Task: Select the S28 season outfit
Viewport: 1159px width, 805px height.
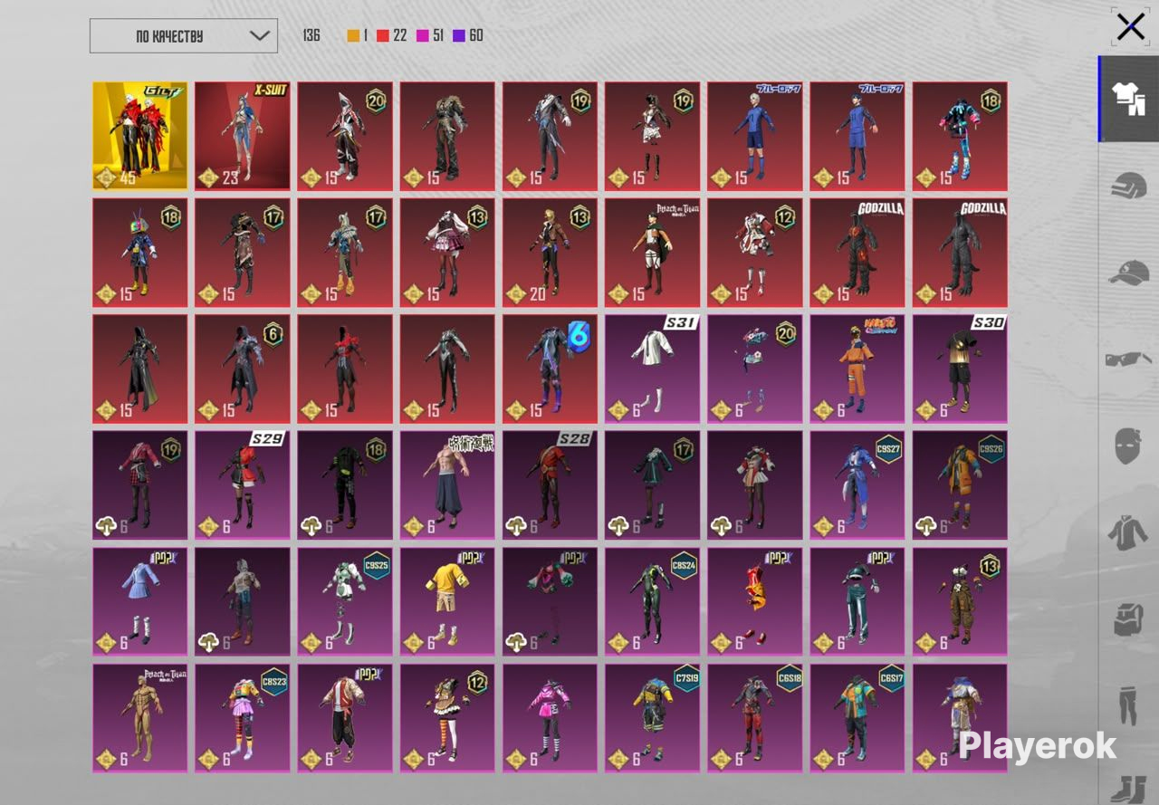Action: (551, 484)
